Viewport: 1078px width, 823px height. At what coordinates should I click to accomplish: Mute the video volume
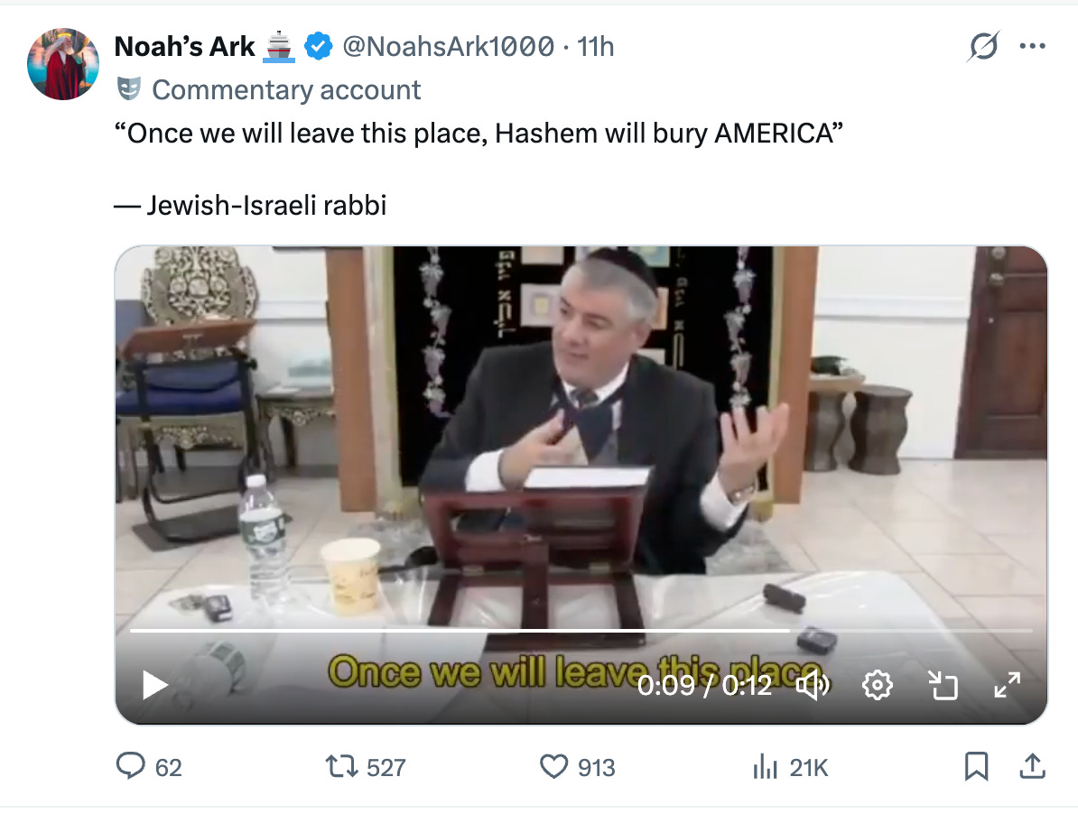813,685
